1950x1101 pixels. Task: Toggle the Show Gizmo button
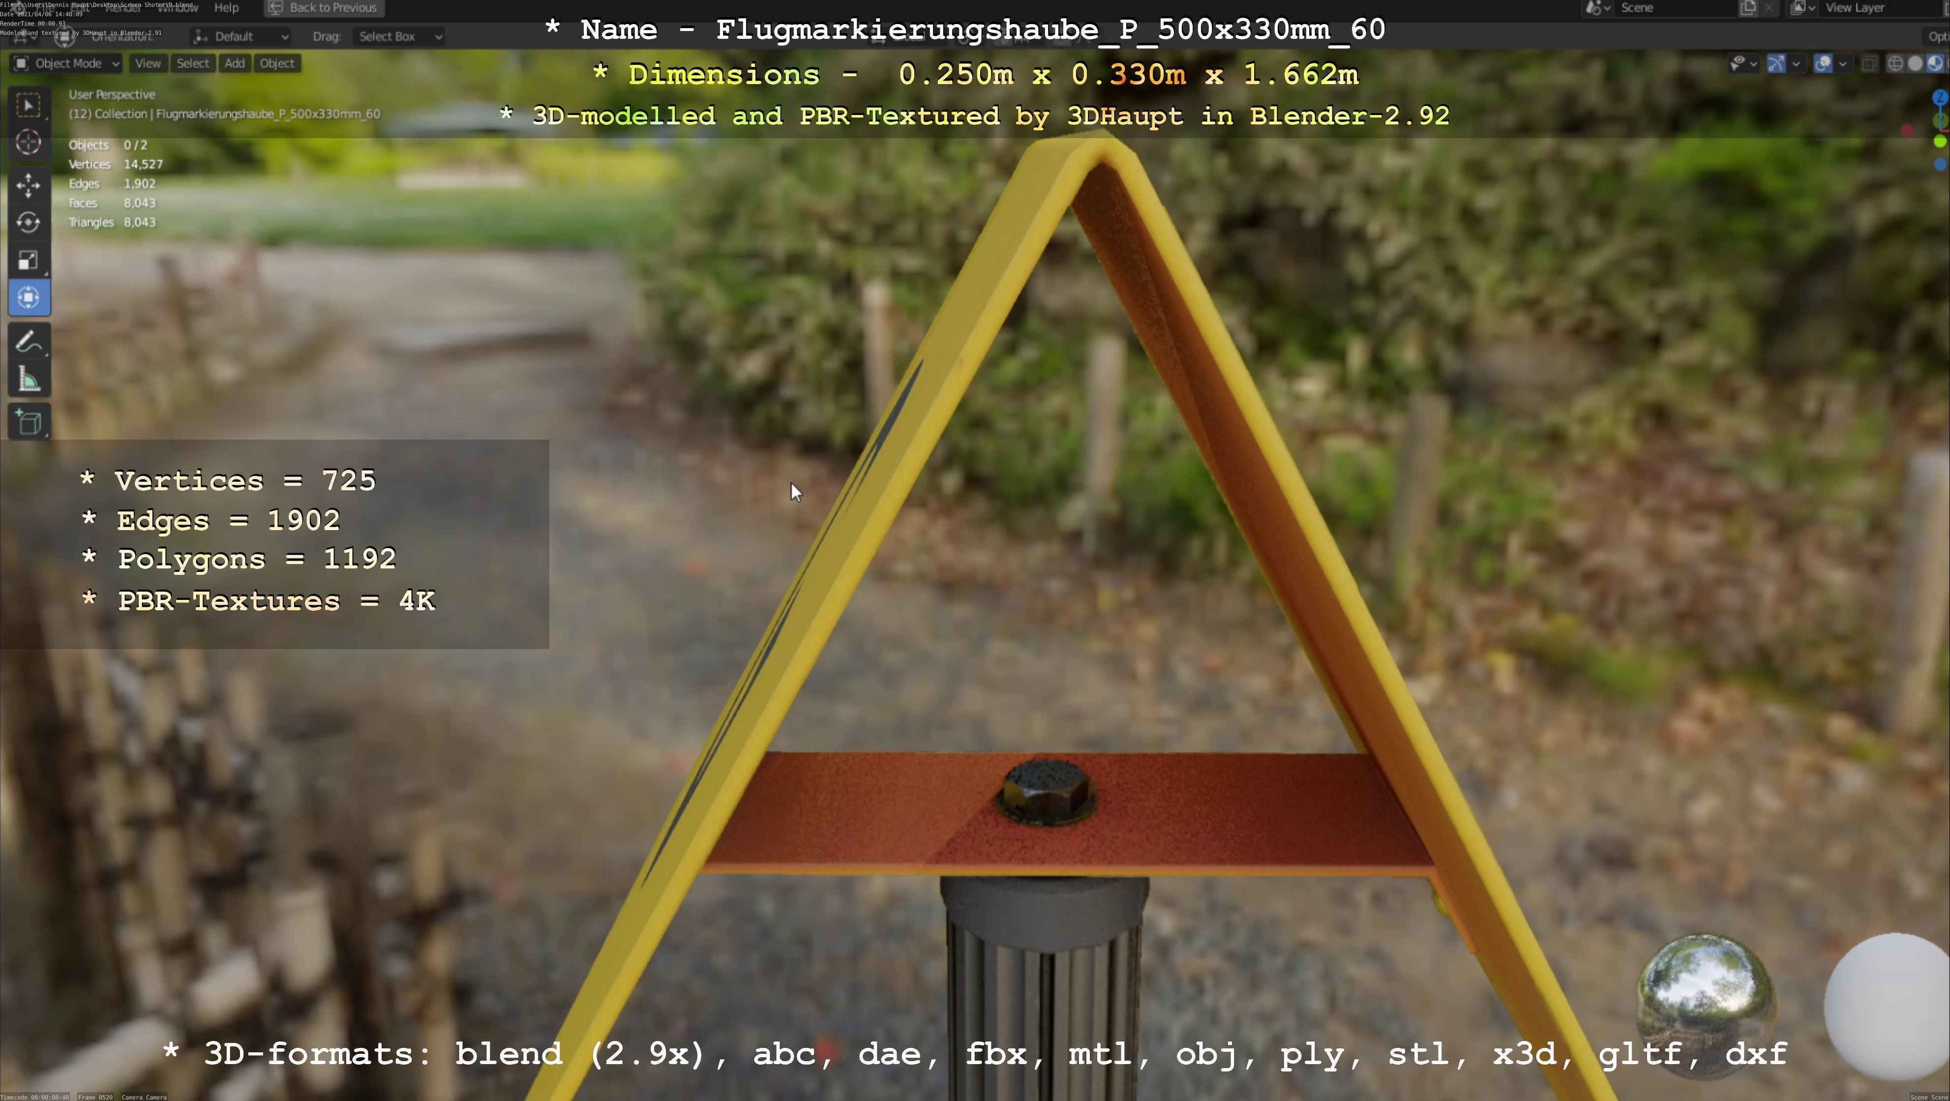1777,63
